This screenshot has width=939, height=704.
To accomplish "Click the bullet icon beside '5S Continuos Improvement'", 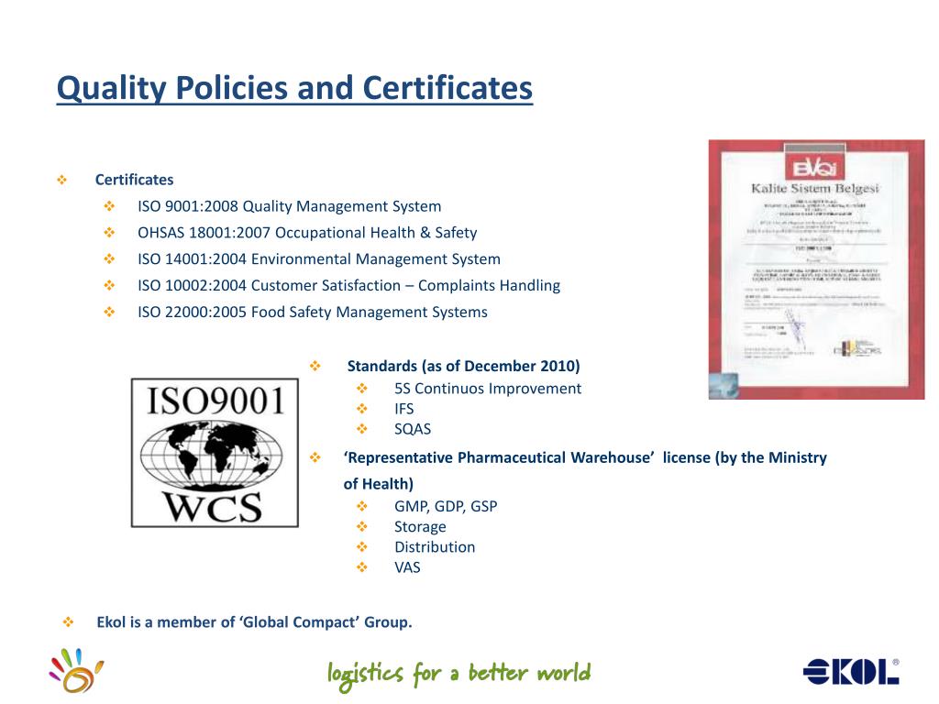I will [362, 389].
